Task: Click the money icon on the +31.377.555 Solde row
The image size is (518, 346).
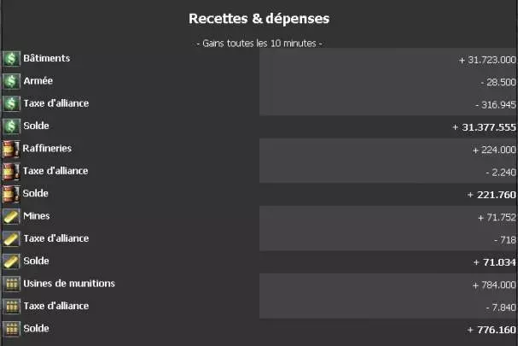Action: click(x=11, y=126)
